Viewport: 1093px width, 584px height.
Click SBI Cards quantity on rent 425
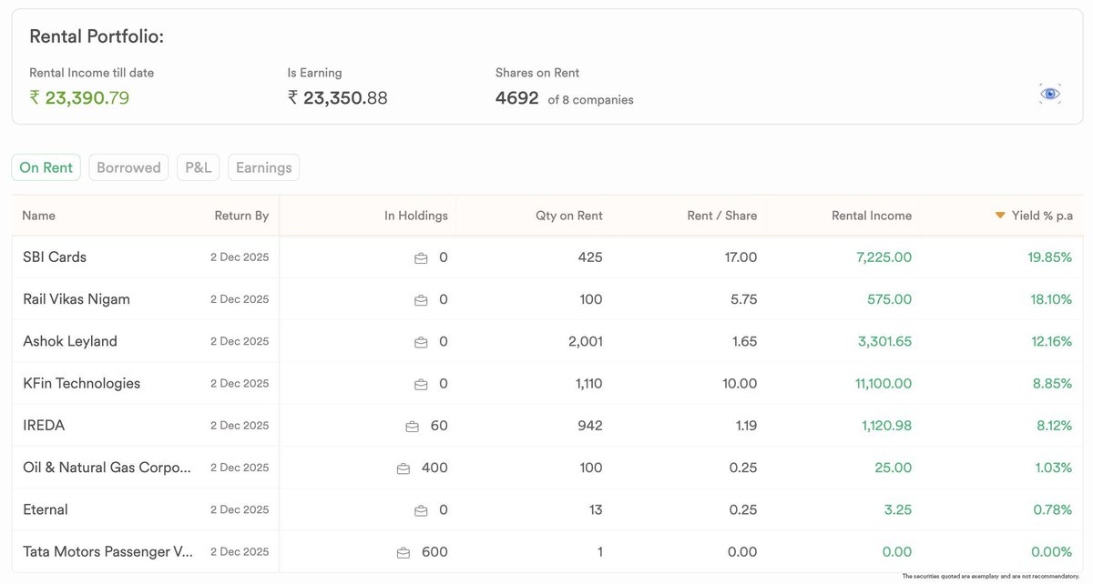point(590,257)
